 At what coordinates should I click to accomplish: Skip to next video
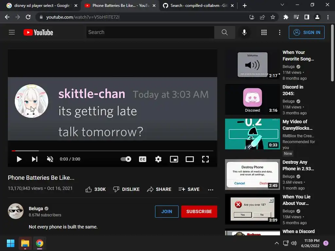click(x=35, y=159)
